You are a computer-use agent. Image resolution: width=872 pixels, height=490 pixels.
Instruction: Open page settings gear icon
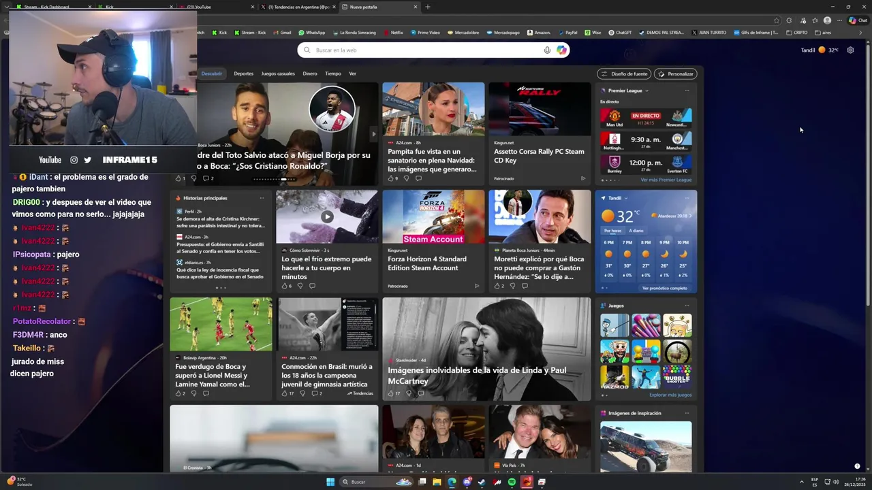click(x=850, y=50)
